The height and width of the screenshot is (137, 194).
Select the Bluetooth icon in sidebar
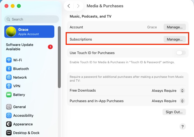(9, 69)
